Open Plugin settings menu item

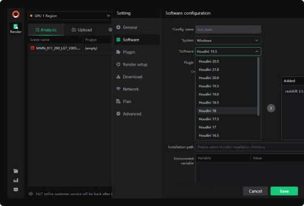click(137, 52)
